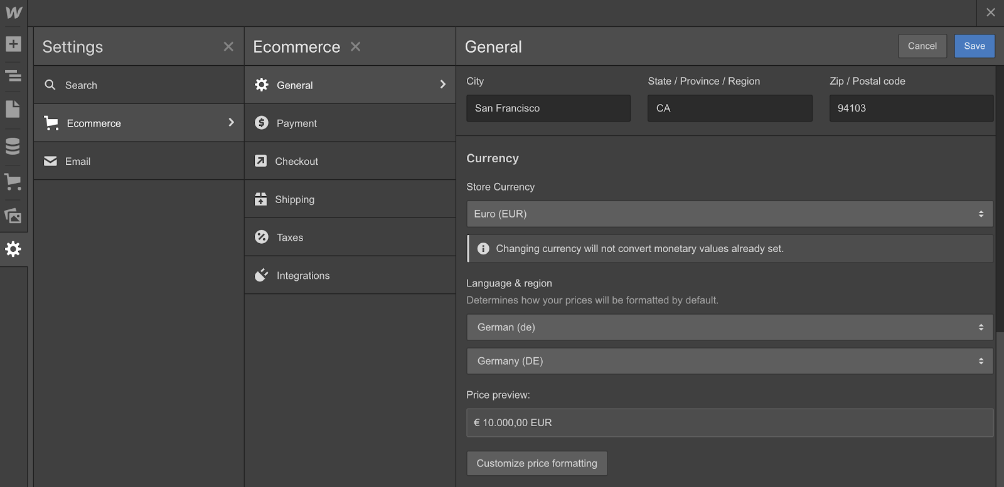The width and height of the screenshot is (1004, 487).
Task: Click the Shipping box icon
Action: (x=260, y=199)
